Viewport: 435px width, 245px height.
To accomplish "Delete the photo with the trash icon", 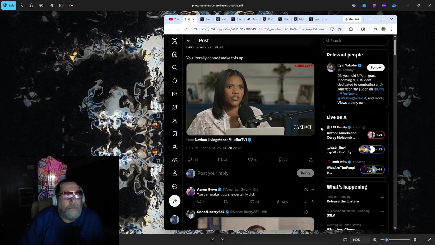I will pyautogui.click(x=31, y=5).
